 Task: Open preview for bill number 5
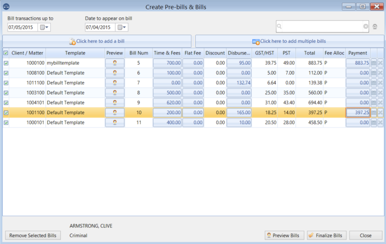point(114,63)
